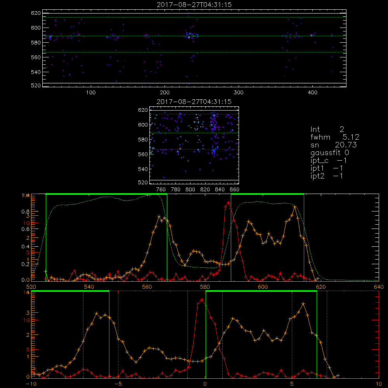Click the "gaussfit 0" readout line
Screen dimensions: 388x388
[330, 152]
